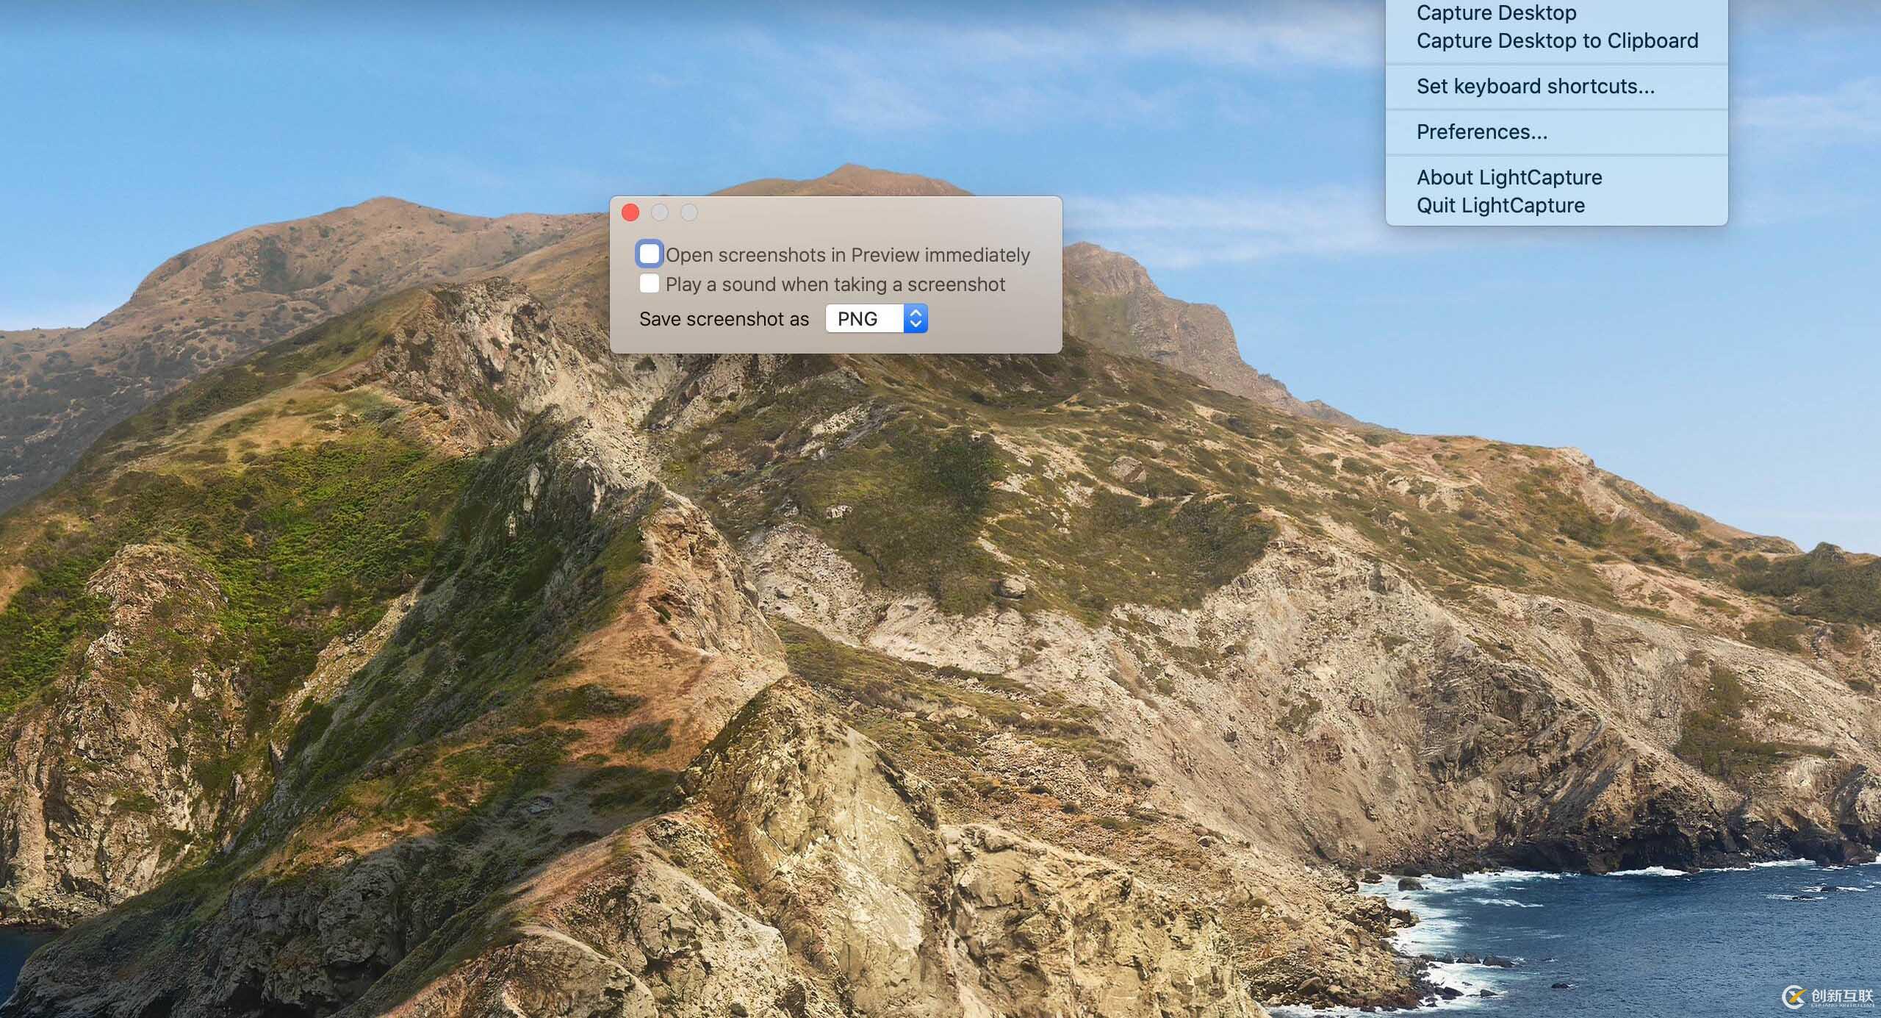Select Capture Desktop to Clipboard
Screen dimensions: 1881x1018
(1558, 40)
